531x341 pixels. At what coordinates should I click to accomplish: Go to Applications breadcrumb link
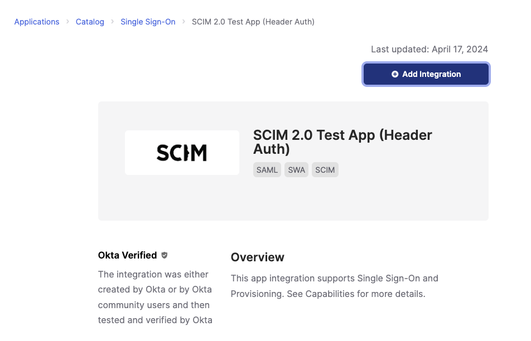coord(37,22)
